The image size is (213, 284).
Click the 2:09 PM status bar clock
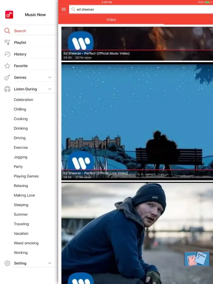(x=107, y=2)
